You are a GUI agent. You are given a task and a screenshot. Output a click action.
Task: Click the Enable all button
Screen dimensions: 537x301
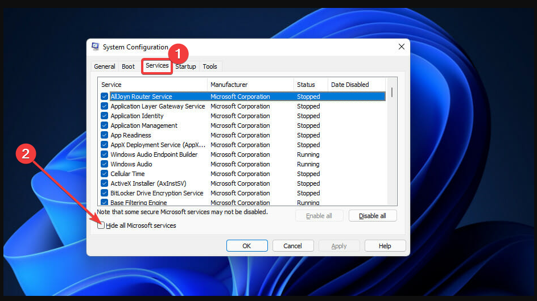point(319,216)
